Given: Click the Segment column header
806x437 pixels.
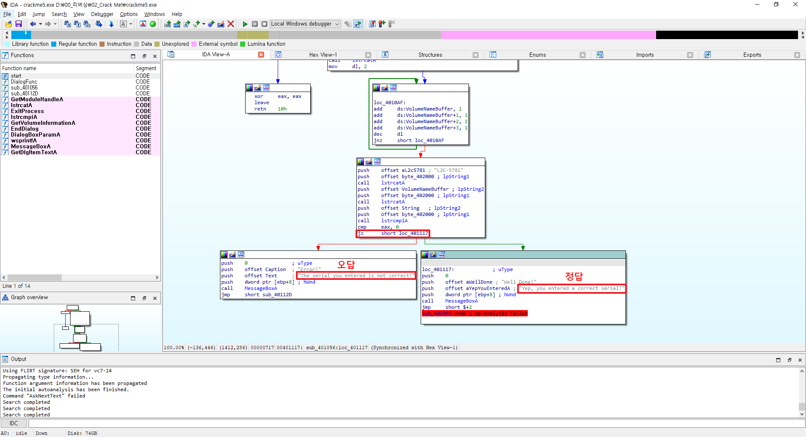Looking at the screenshot, I should 146,68.
